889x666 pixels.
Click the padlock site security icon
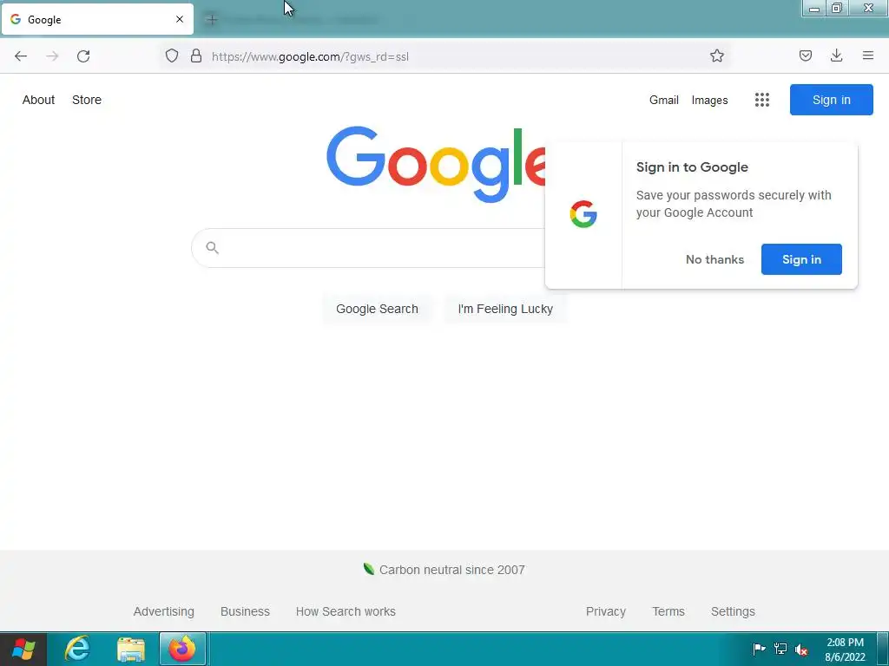(x=196, y=55)
